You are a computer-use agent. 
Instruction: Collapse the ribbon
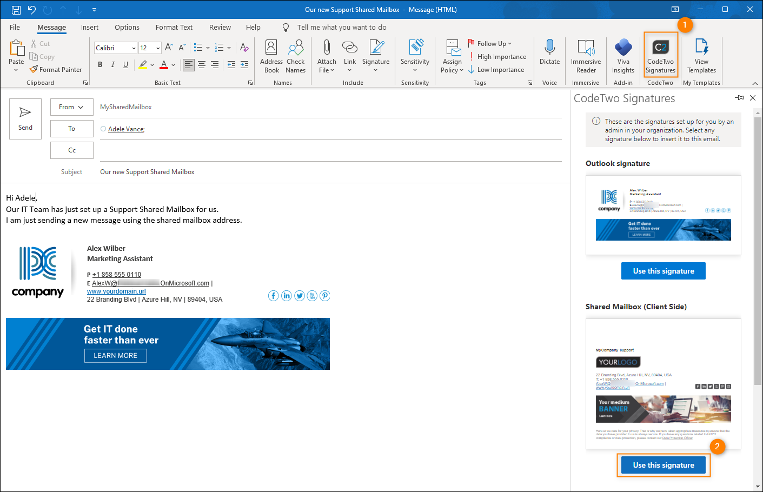(x=755, y=83)
